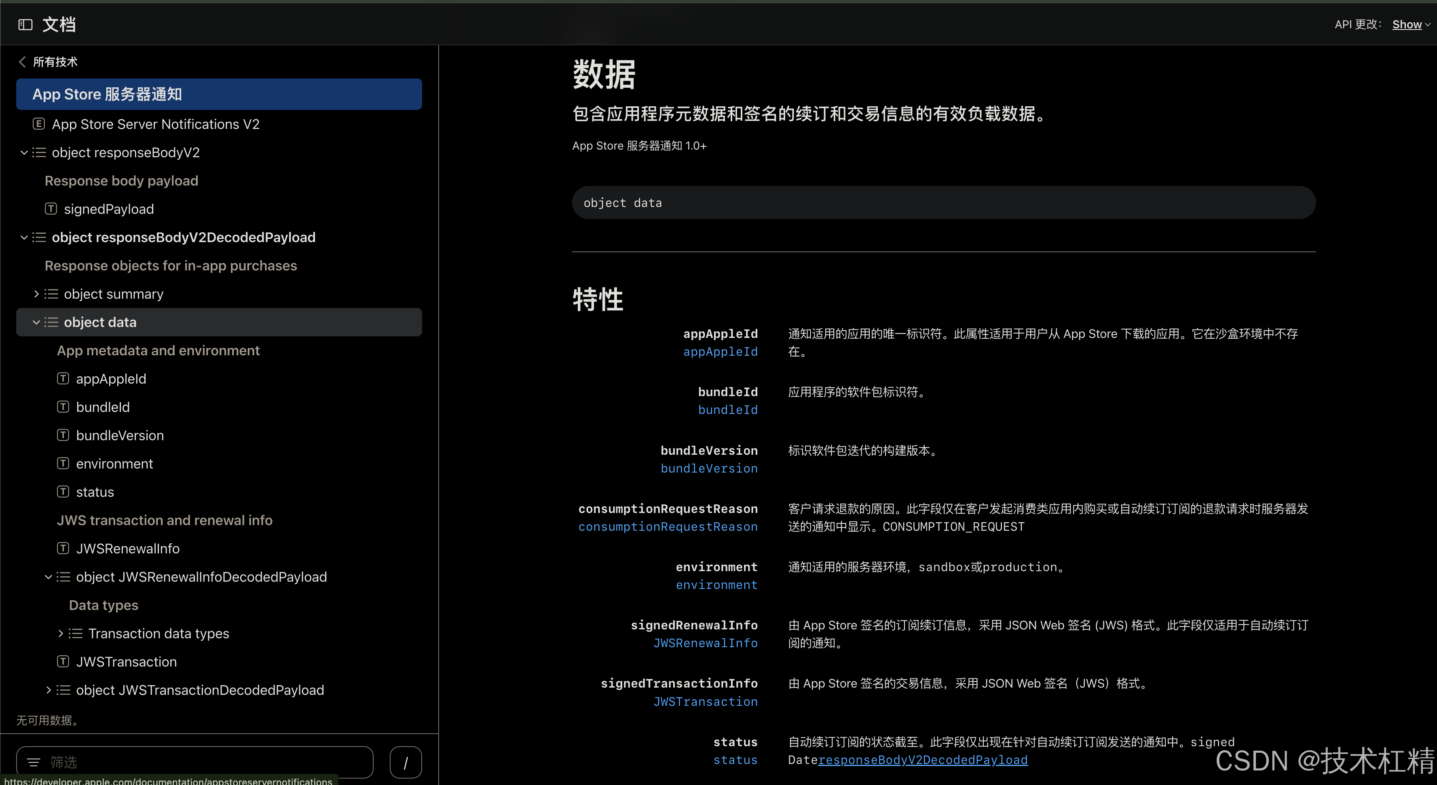Image resolution: width=1437 pixels, height=785 pixels.
Task: Click the back chevron beside 所有技术
Action: point(22,62)
